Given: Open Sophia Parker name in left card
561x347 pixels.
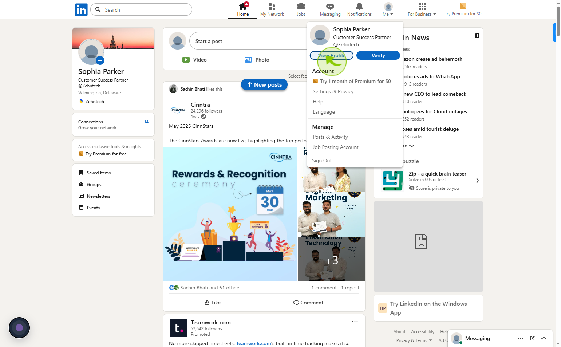Looking at the screenshot, I should click(x=101, y=71).
